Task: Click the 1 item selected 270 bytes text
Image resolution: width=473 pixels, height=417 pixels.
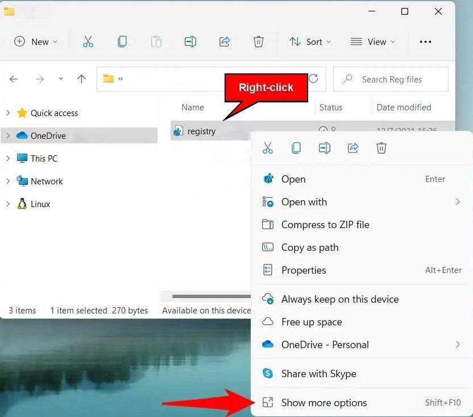Action: (99, 311)
